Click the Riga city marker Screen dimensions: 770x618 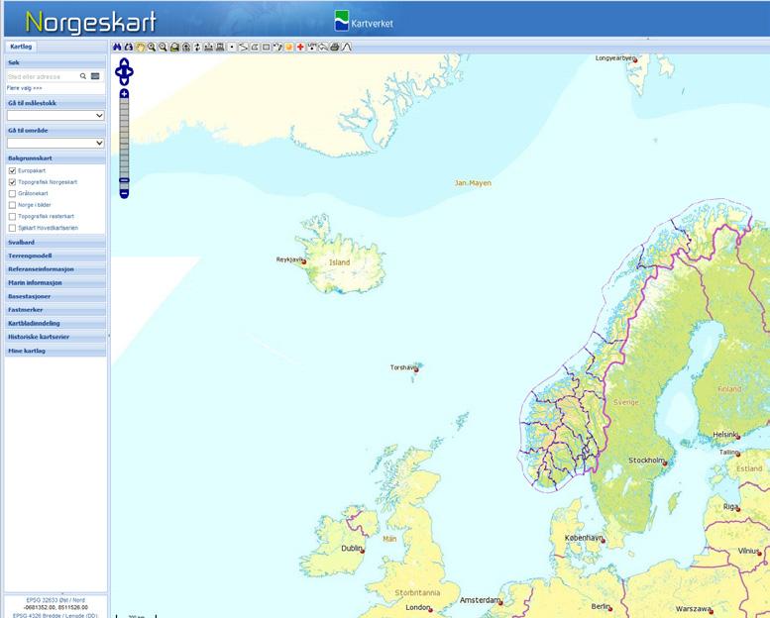click(x=737, y=509)
